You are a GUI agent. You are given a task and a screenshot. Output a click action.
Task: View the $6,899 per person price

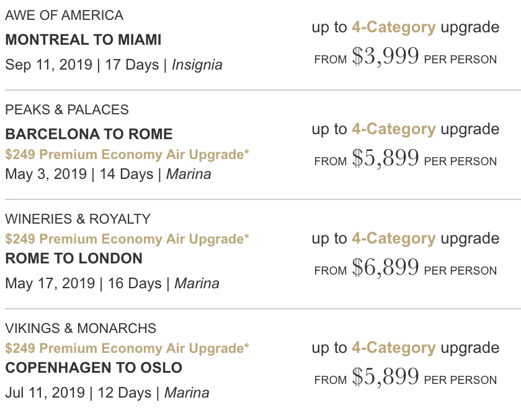click(x=406, y=268)
